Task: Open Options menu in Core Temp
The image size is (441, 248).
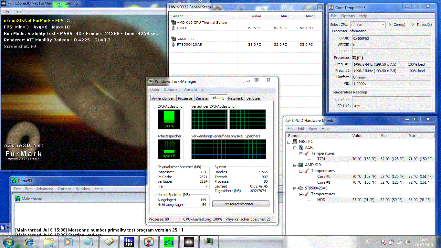Action: pyautogui.click(x=348, y=16)
